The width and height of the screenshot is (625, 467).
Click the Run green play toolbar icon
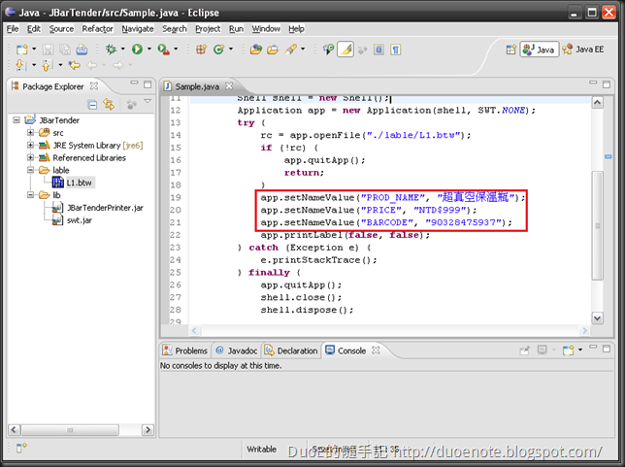[138, 49]
